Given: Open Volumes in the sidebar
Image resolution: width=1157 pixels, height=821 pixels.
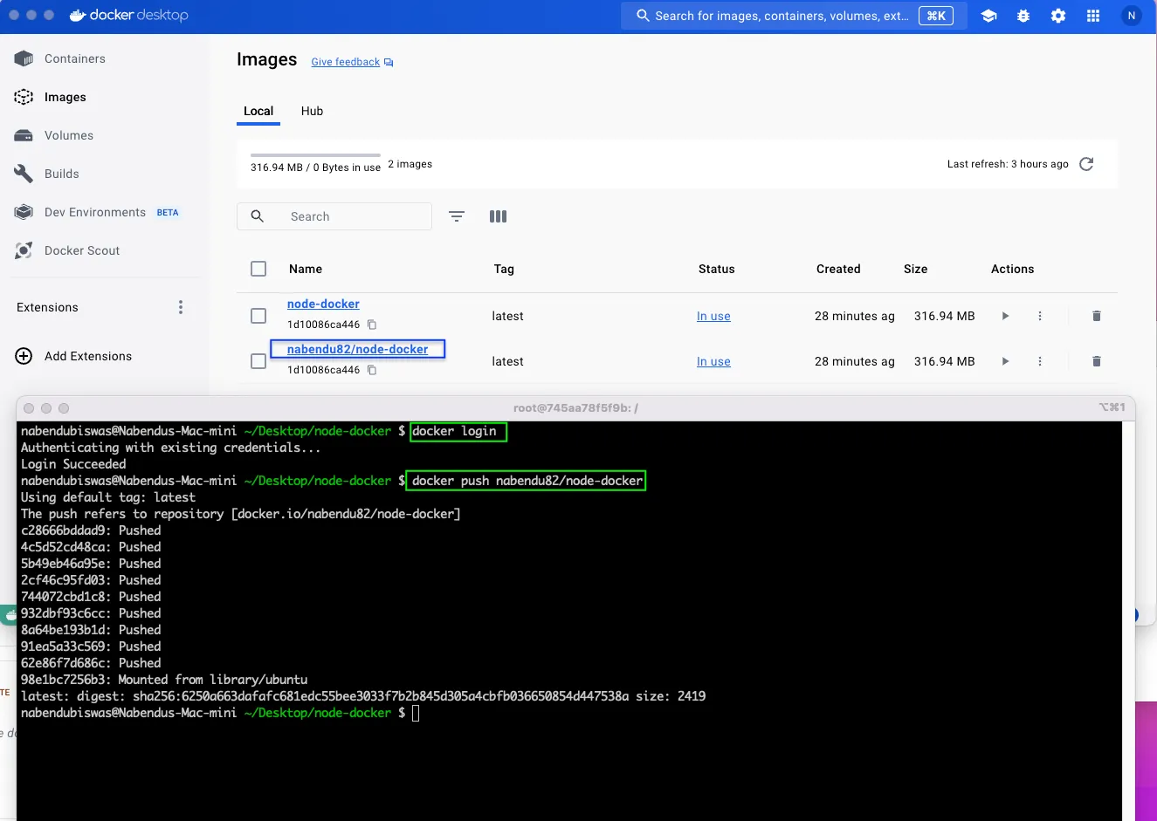Looking at the screenshot, I should click(68, 135).
